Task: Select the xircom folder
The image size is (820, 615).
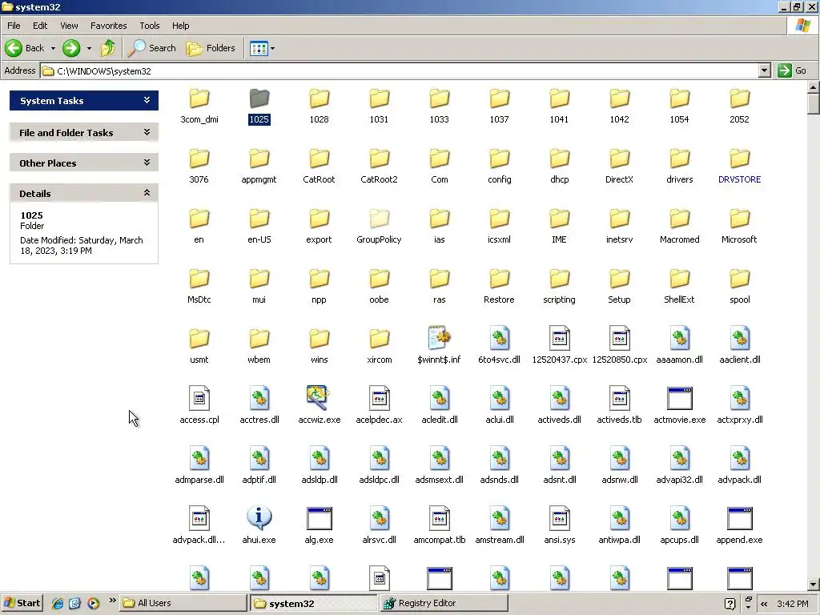Action: click(x=379, y=346)
